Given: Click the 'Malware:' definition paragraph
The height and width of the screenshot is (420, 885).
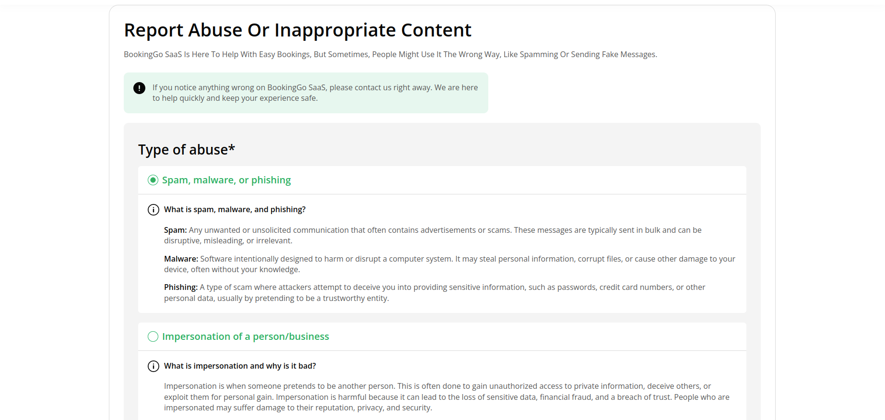Looking at the screenshot, I should coord(449,264).
